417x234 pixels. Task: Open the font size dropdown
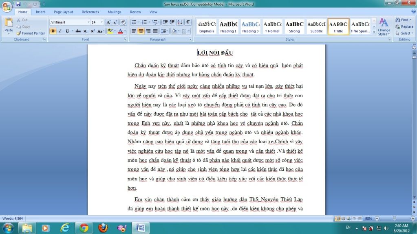[102, 22]
